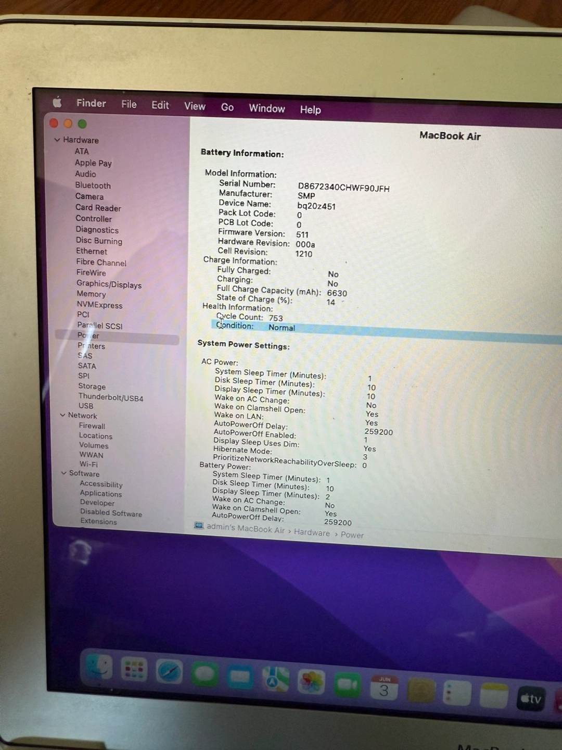
Task: Select FireWire in the sidebar
Action: [91, 272]
